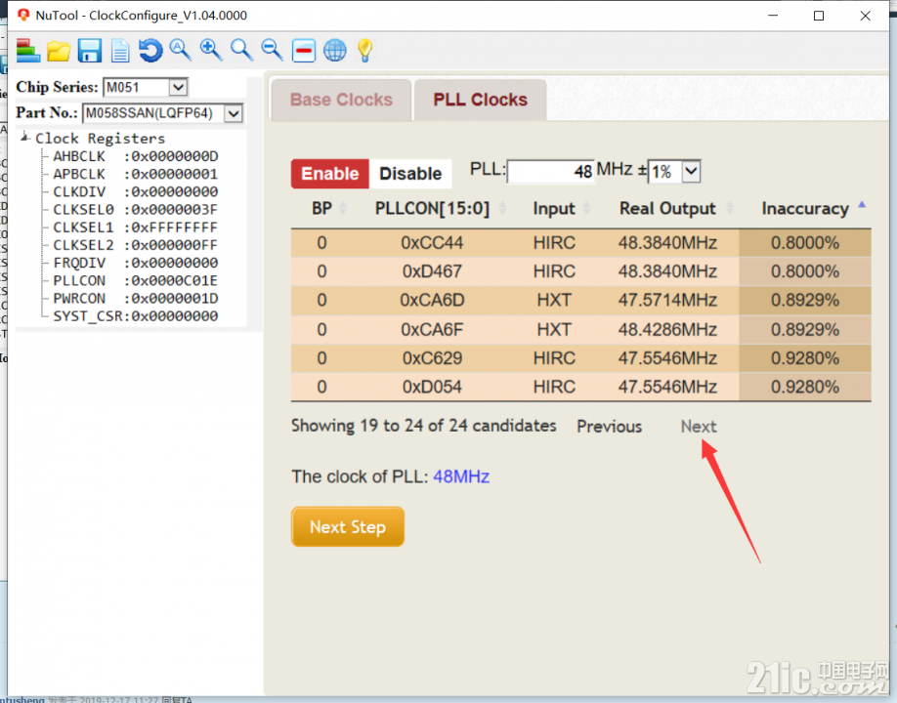The height and width of the screenshot is (703, 897).
Task: Click the blue circular-arrow reset icon
Action: (150, 51)
